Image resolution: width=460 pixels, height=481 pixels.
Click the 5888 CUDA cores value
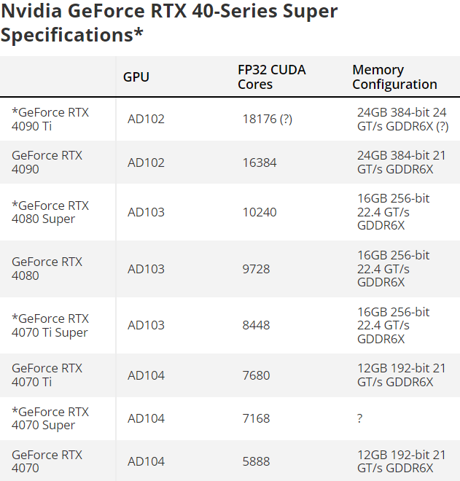click(x=256, y=461)
